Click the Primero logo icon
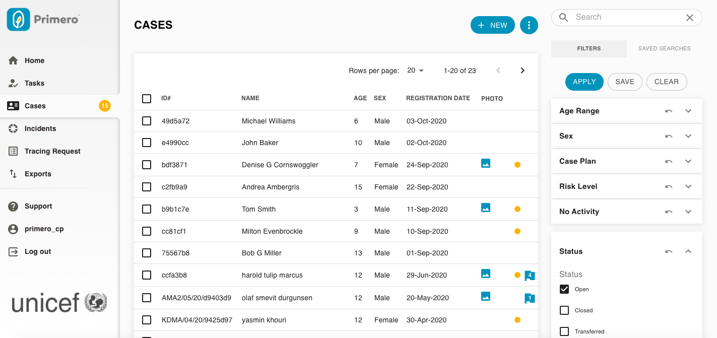The image size is (717, 338). pyautogui.click(x=18, y=20)
